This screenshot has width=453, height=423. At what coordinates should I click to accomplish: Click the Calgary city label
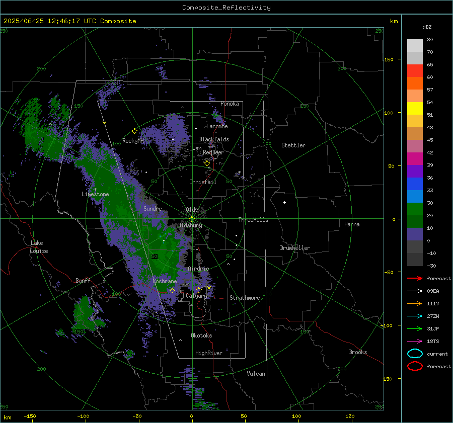pyautogui.click(x=196, y=296)
